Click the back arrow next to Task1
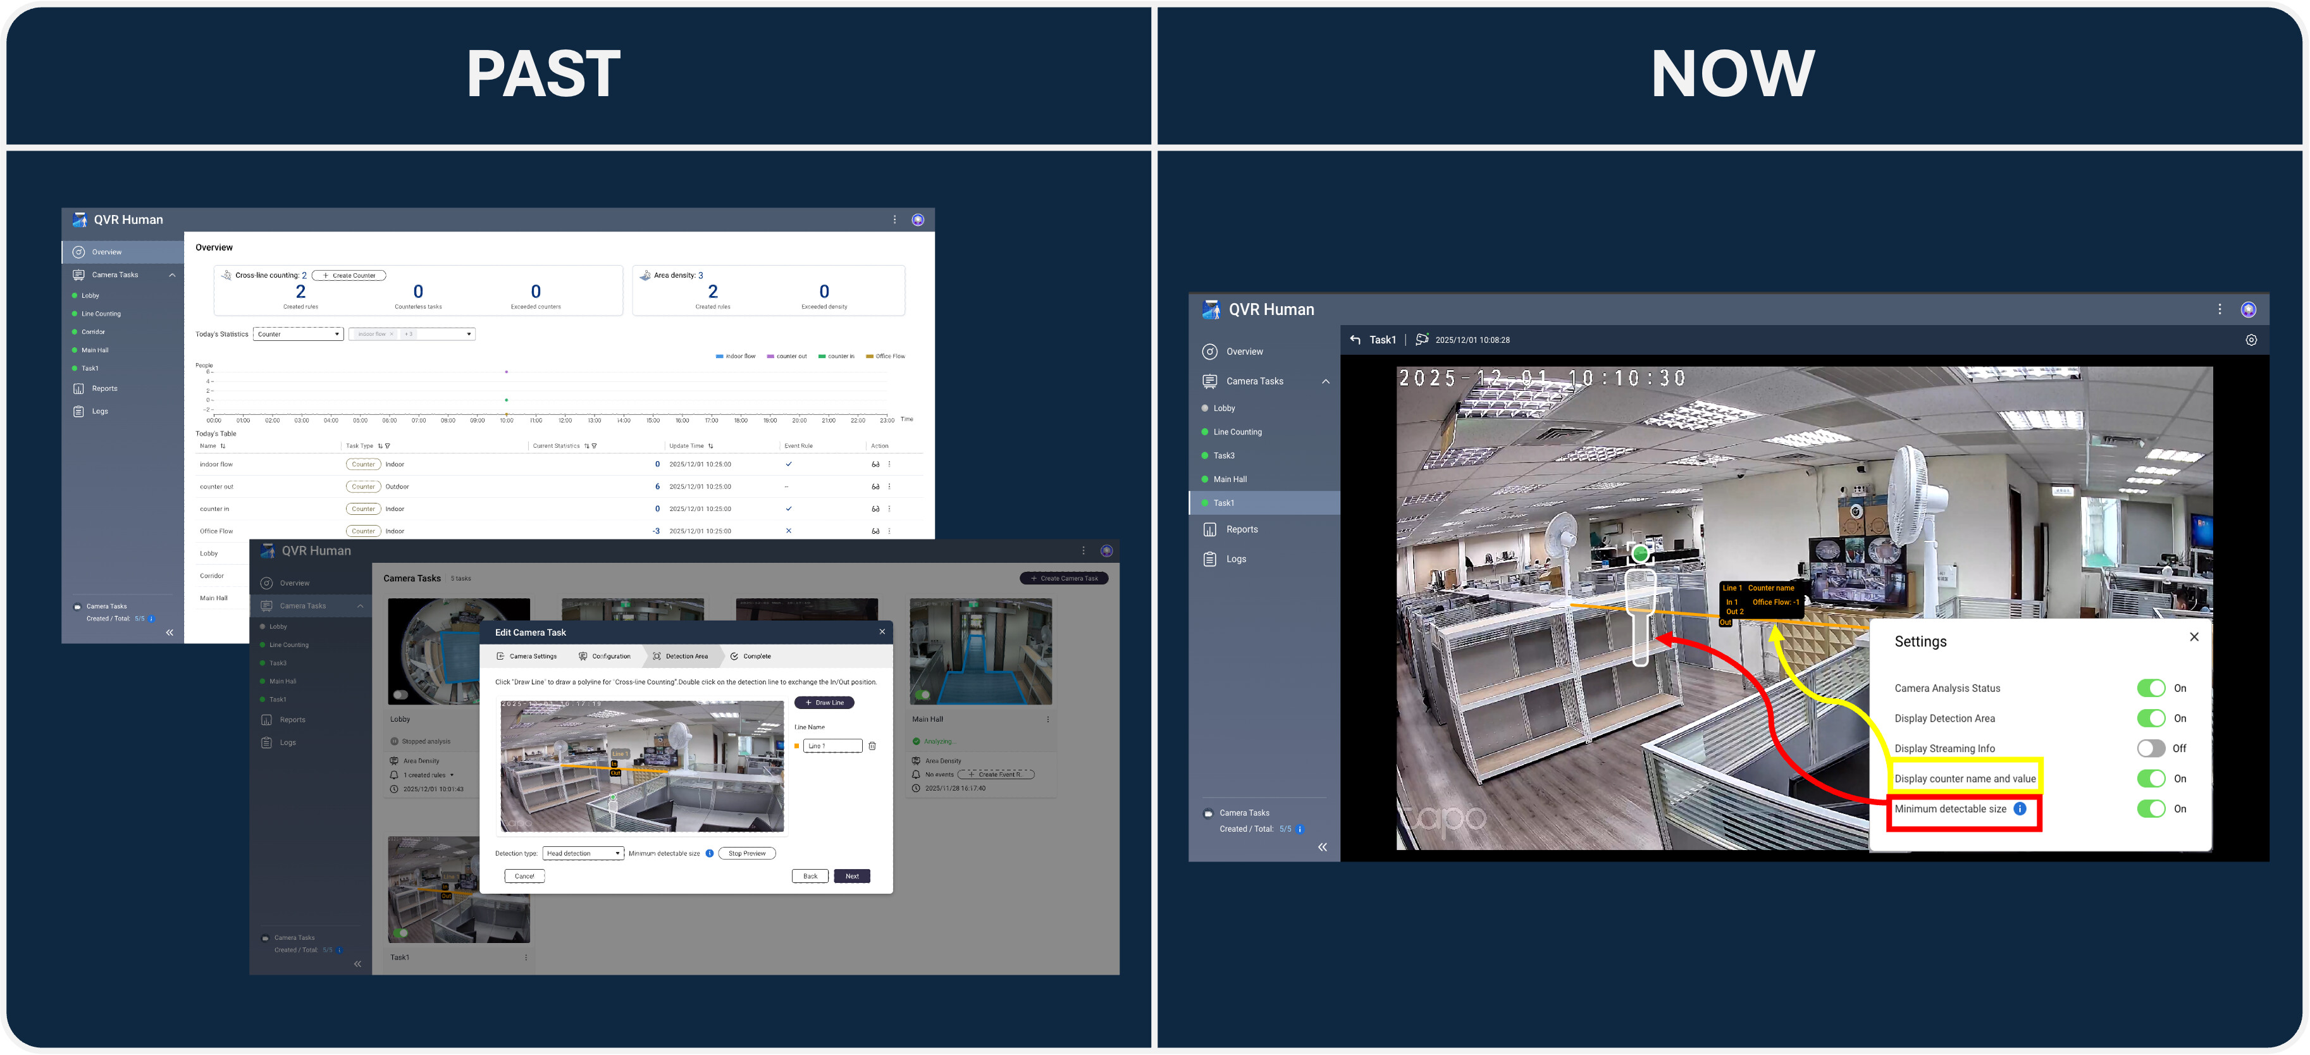Image resolution: width=2310 pixels, height=1055 pixels. pos(1355,340)
